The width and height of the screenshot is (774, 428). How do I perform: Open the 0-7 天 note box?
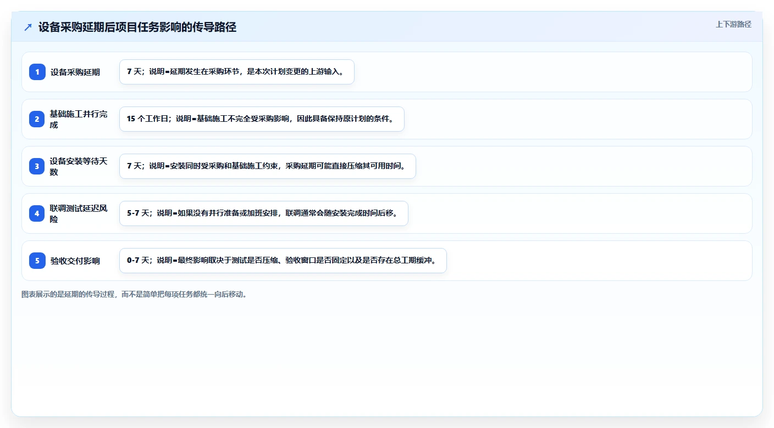pos(283,261)
